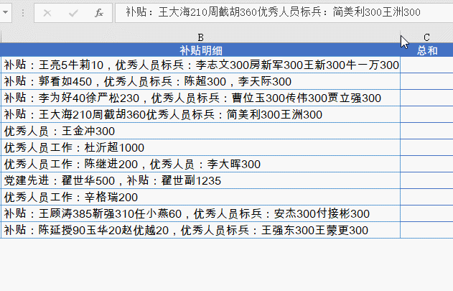Select cell starting 补贴：郭看如450

pos(200,81)
